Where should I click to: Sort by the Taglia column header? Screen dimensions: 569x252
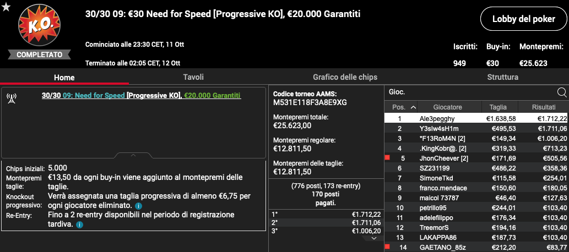498,107
